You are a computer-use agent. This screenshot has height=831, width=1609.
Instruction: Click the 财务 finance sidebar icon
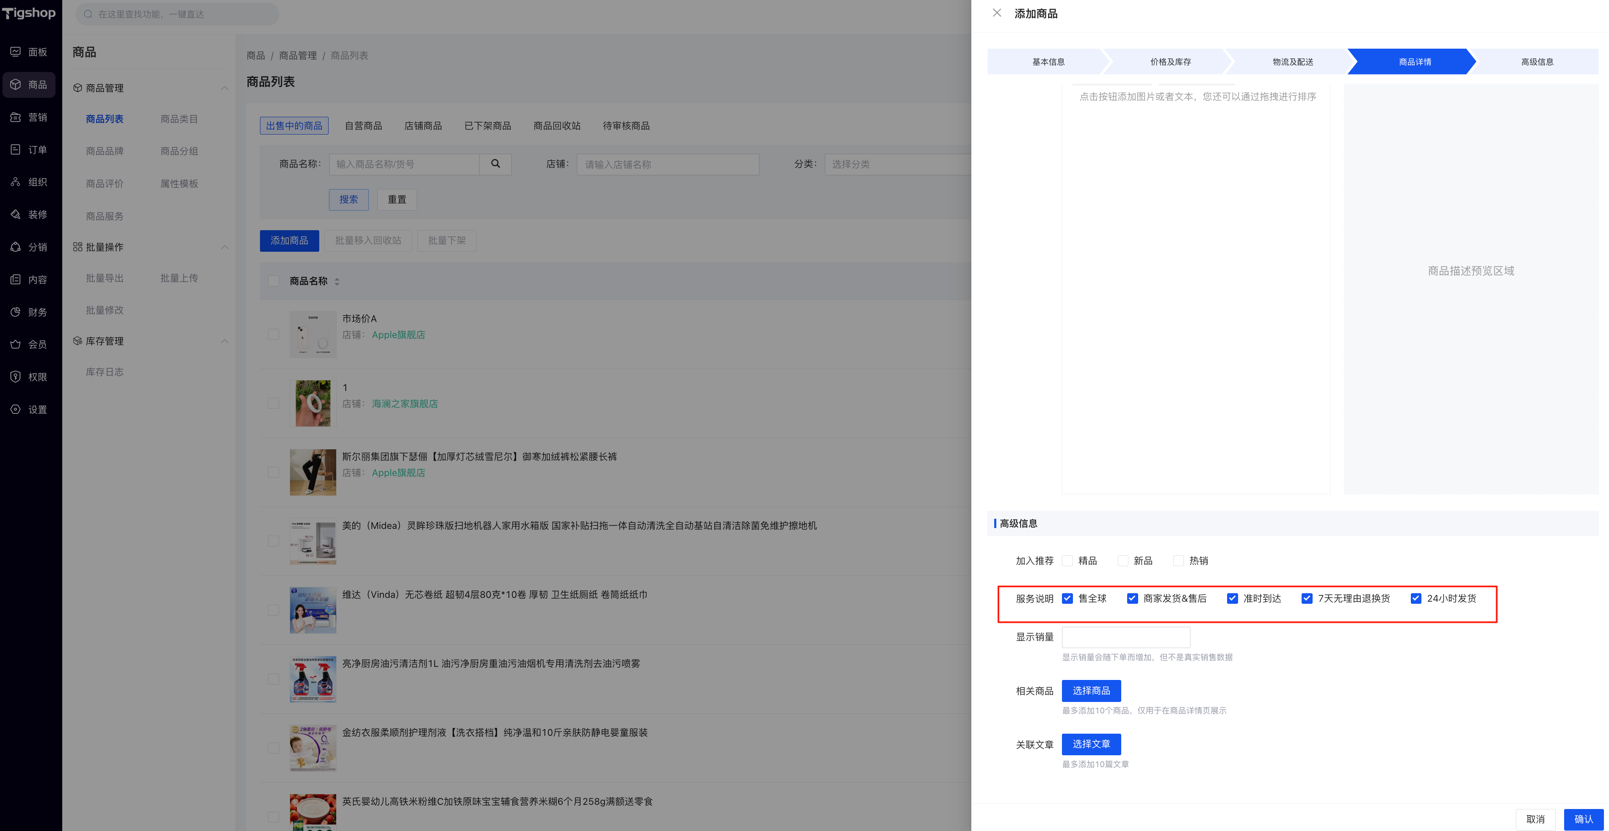(16, 311)
